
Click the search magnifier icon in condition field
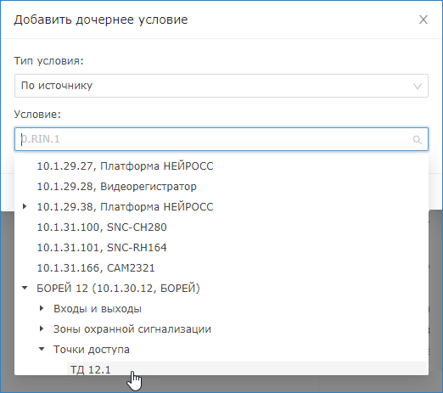418,139
